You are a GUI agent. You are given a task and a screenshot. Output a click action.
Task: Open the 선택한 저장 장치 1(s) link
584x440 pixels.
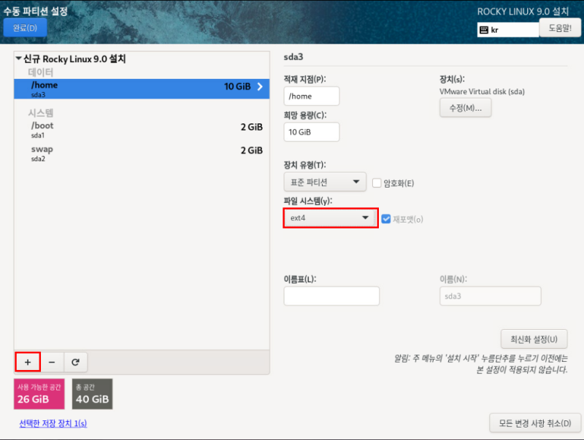click(x=53, y=423)
